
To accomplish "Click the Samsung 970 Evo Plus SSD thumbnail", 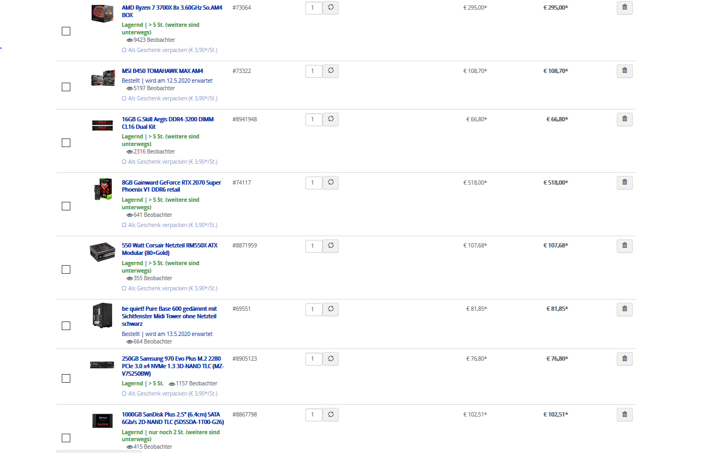I will (x=103, y=365).
